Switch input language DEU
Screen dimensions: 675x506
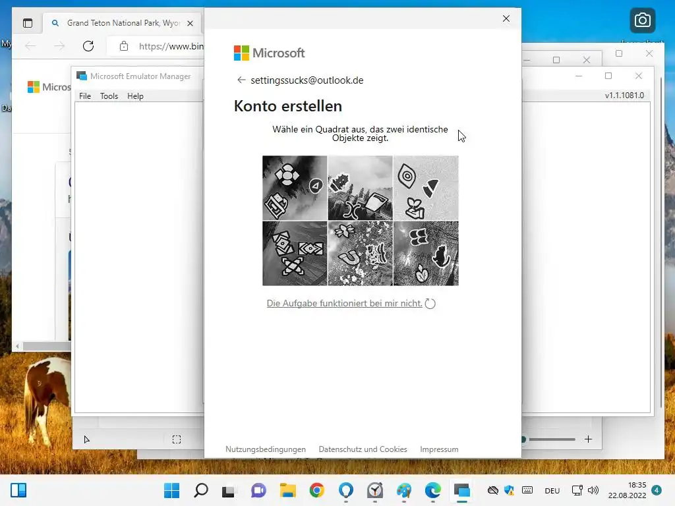tap(552, 490)
